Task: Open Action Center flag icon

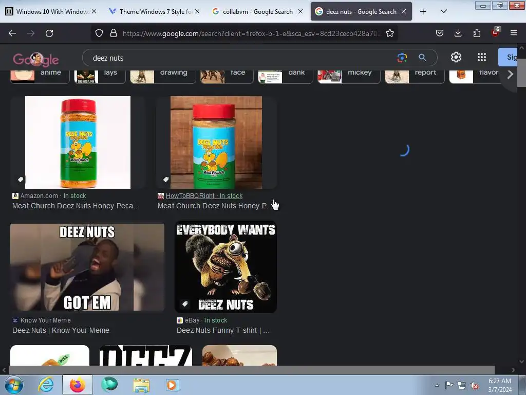Action: point(449,385)
